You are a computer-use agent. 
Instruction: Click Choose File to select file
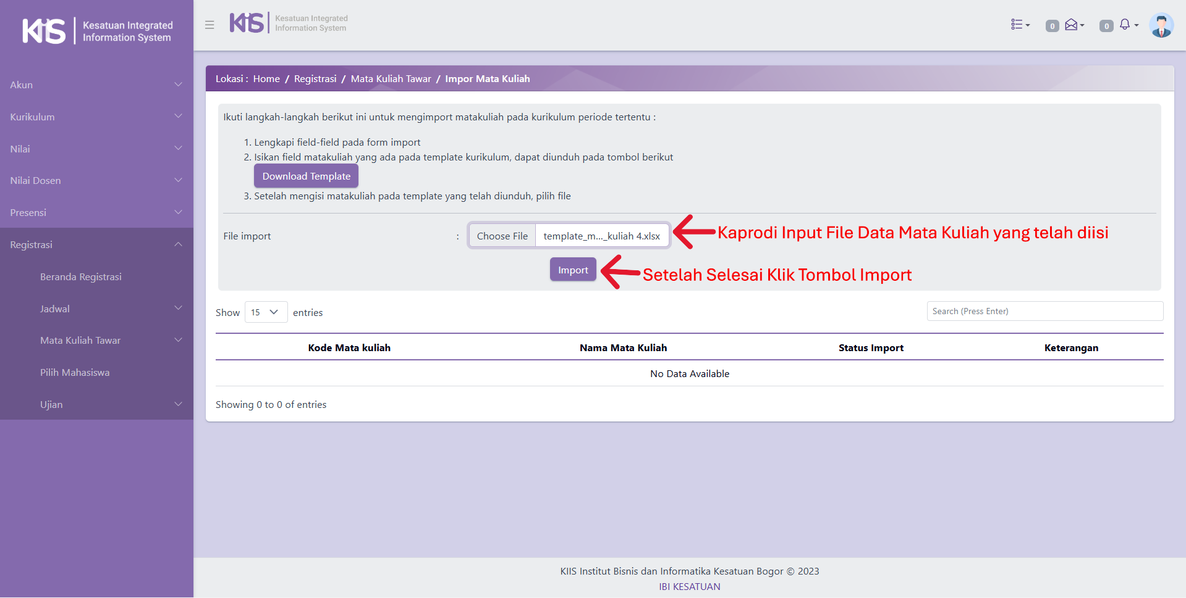click(x=502, y=236)
